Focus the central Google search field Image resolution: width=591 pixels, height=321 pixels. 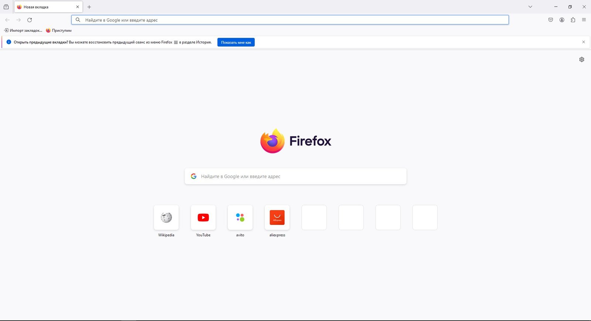coord(295,177)
